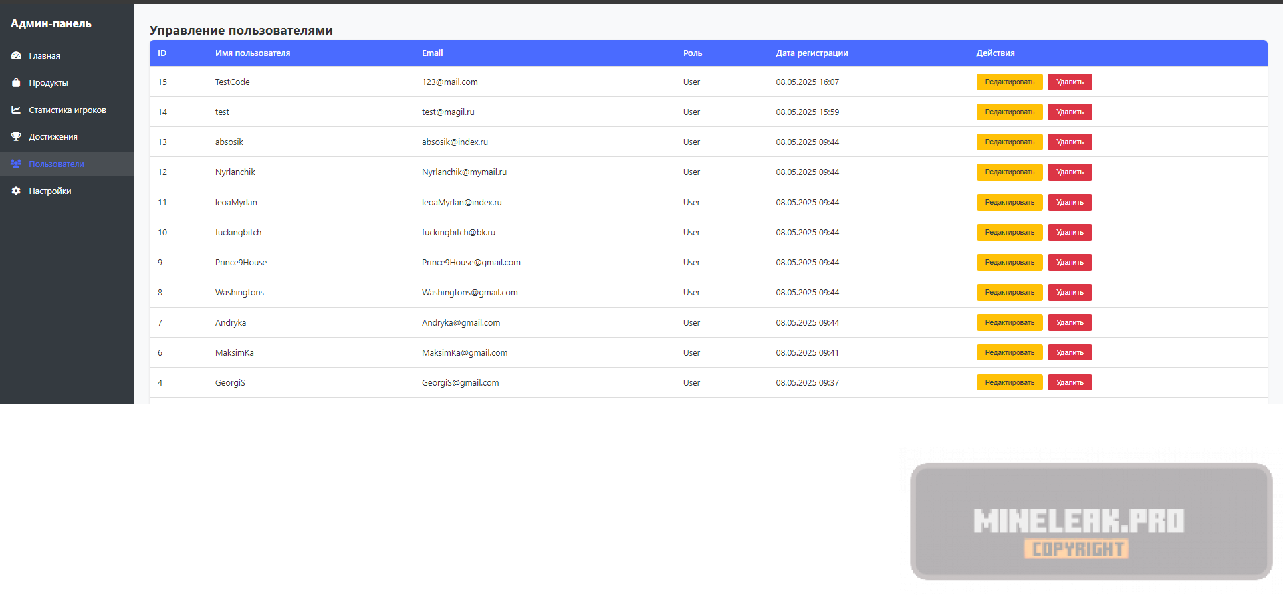Click Редактировать in the ID 10 row
Viewport: 1283px width, 595px height.
pos(1010,232)
